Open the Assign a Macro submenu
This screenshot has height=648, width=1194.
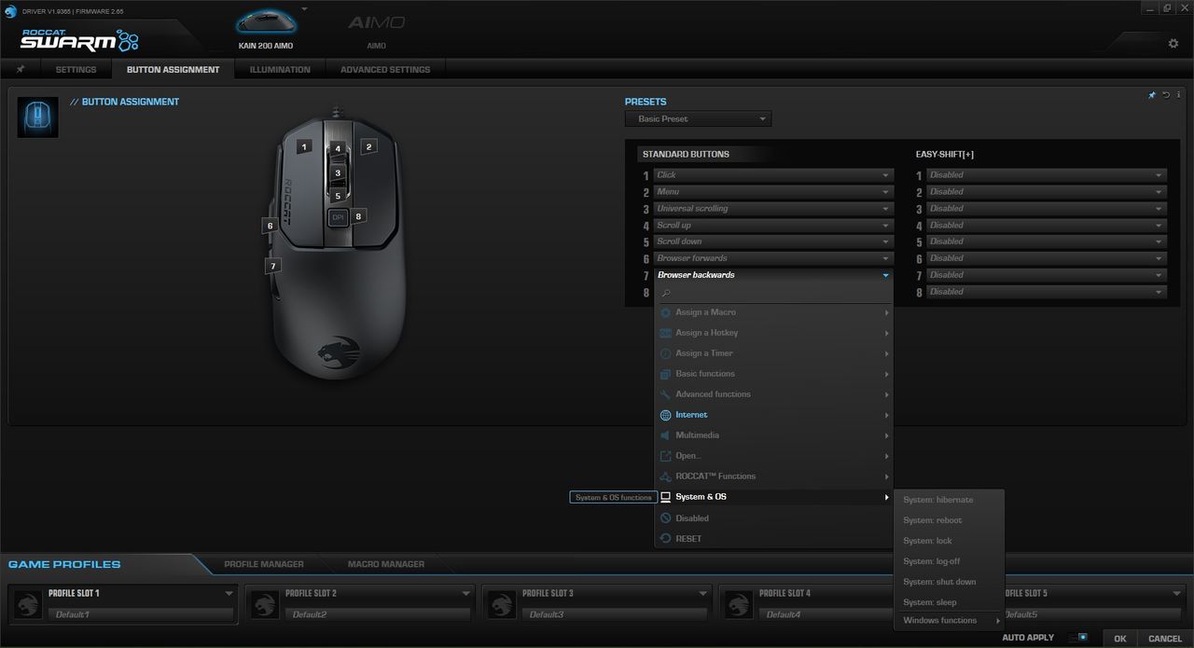point(773,312)
